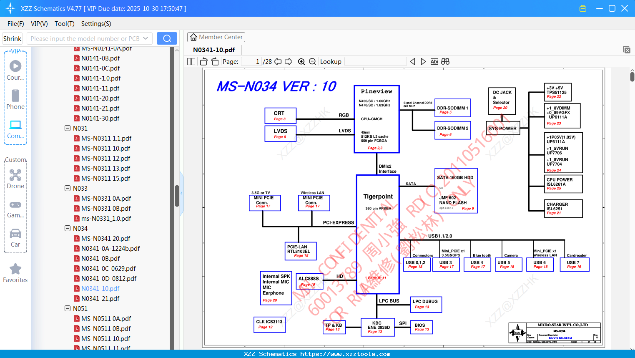This screenshot has width=635, height=358.
Task: Open the Courses category icon
Action: (x=15, y=66)
